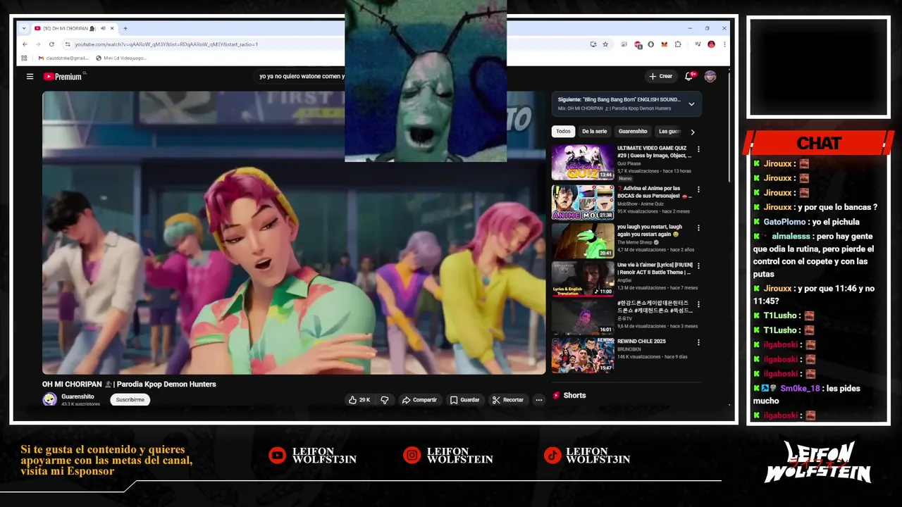Click the Crear button
Screen dimensions: 902x507
tap(661, 76)
